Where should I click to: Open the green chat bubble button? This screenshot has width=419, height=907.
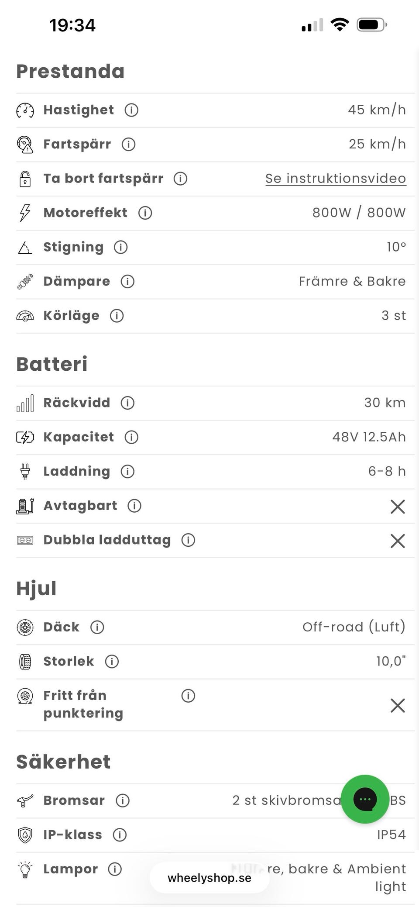pos(365,799)
